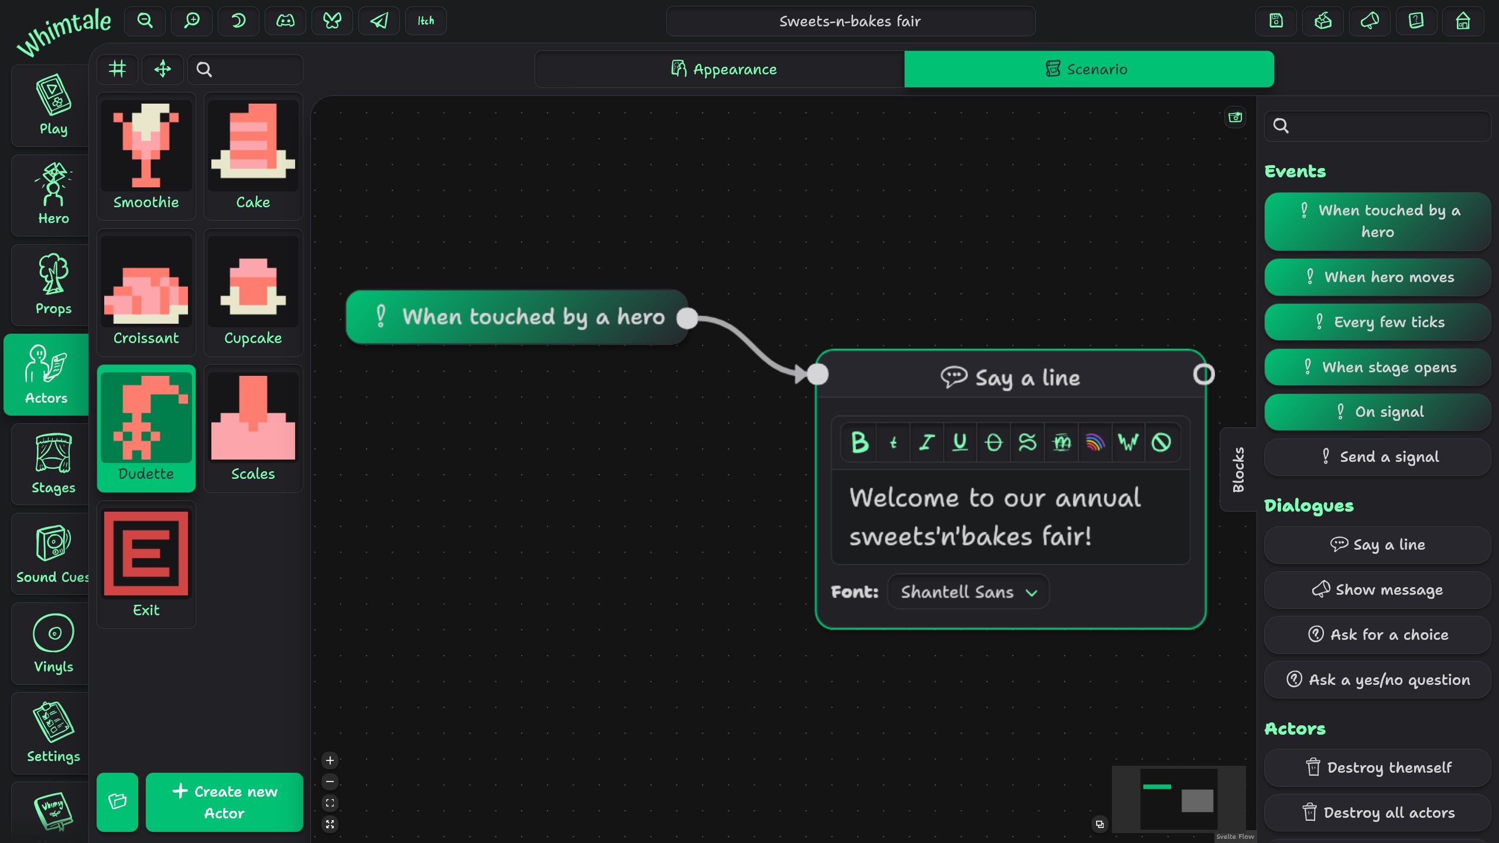Add the Ask for a choice block

point(1377,635)
